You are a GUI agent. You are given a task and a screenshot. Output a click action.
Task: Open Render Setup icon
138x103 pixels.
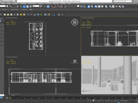110,6
